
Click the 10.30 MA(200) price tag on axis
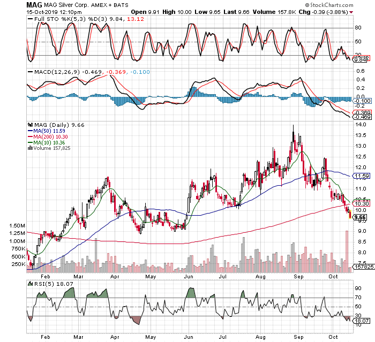coord(362,203)
